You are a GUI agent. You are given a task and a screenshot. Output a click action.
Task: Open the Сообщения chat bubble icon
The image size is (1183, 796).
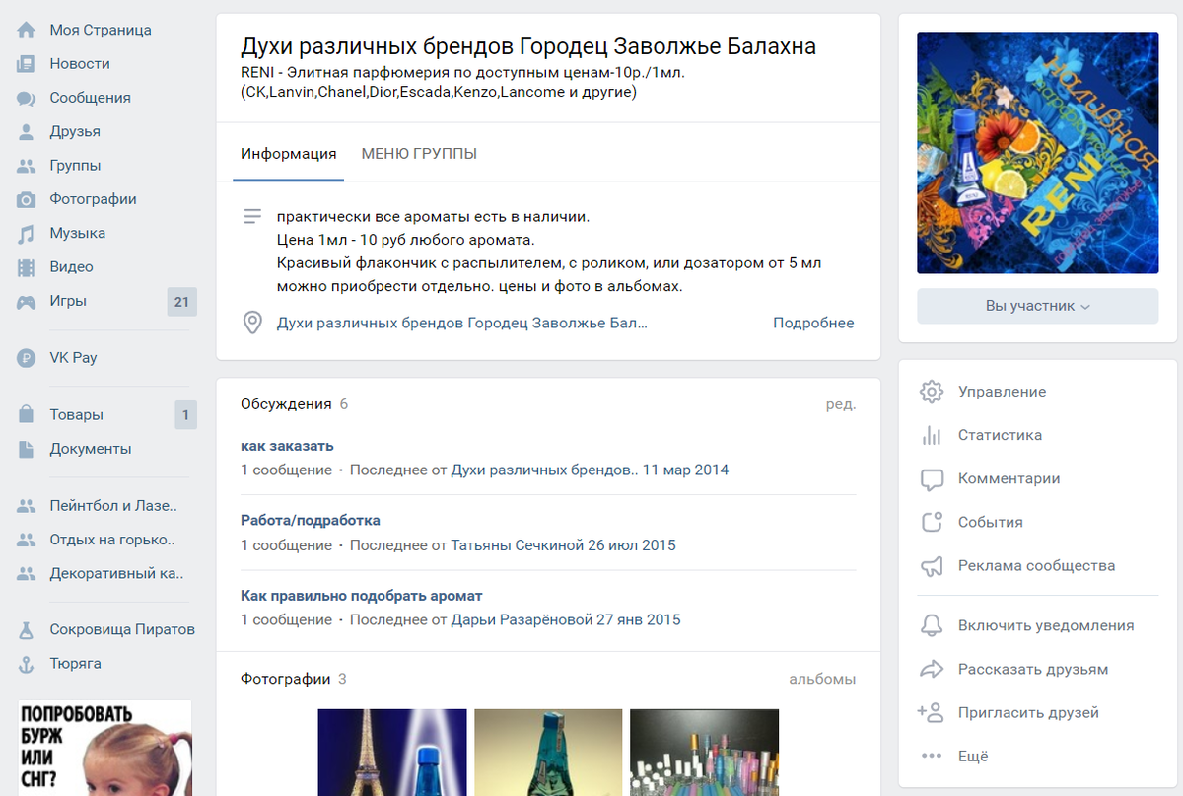click(x=27, y=98)
